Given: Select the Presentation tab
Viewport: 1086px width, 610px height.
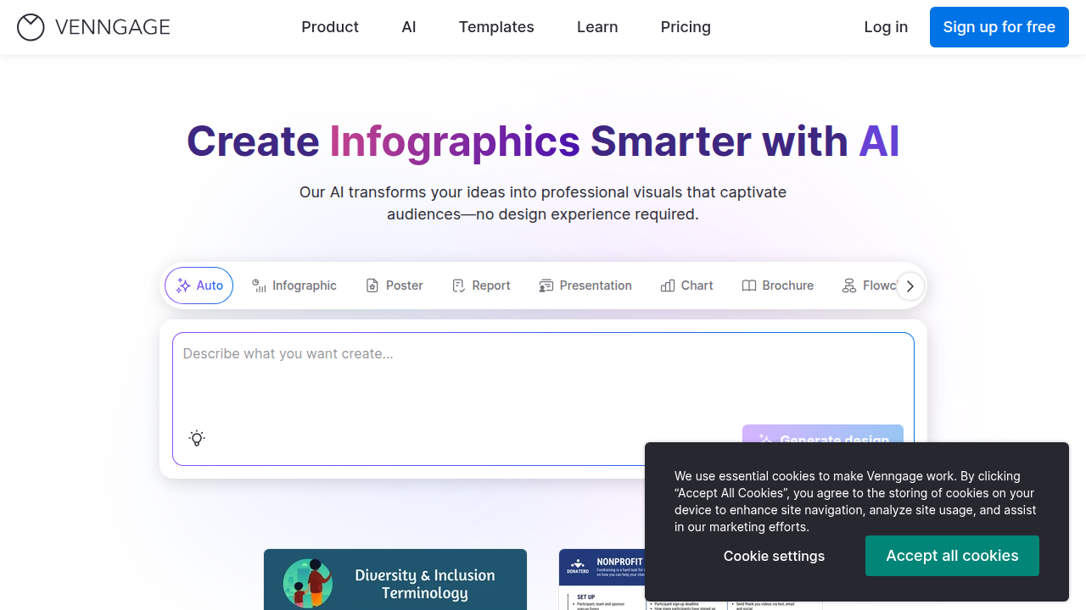Looking at the screenshot, I should pos(585,286).
